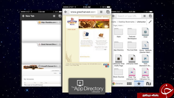Click the Great Harvest Bread Co logo

pyautogui.click(x=72, y=22)
